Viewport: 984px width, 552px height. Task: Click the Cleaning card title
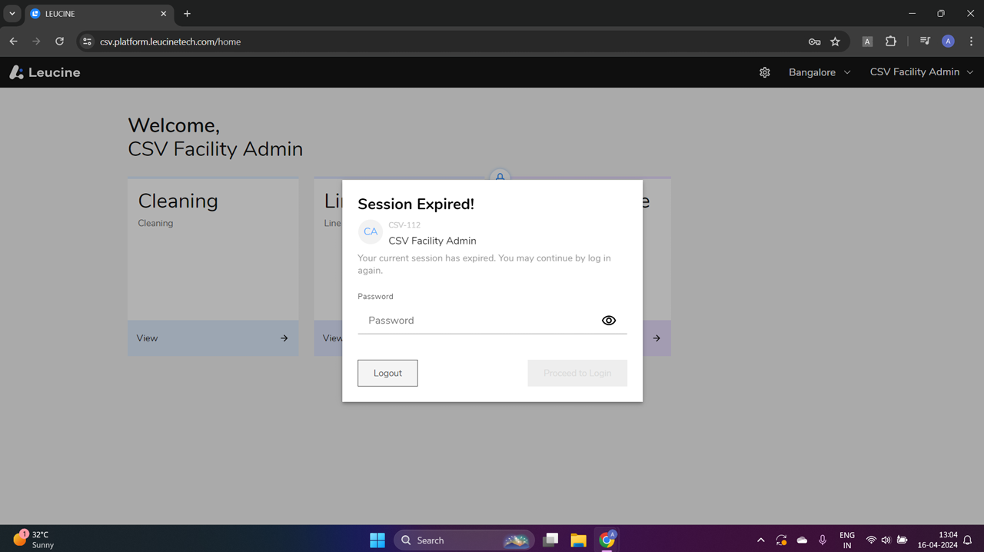[x=178, y=201]
